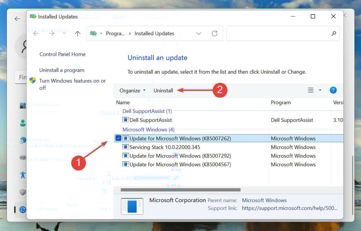Close the Installed Updates window

[333, 16]
